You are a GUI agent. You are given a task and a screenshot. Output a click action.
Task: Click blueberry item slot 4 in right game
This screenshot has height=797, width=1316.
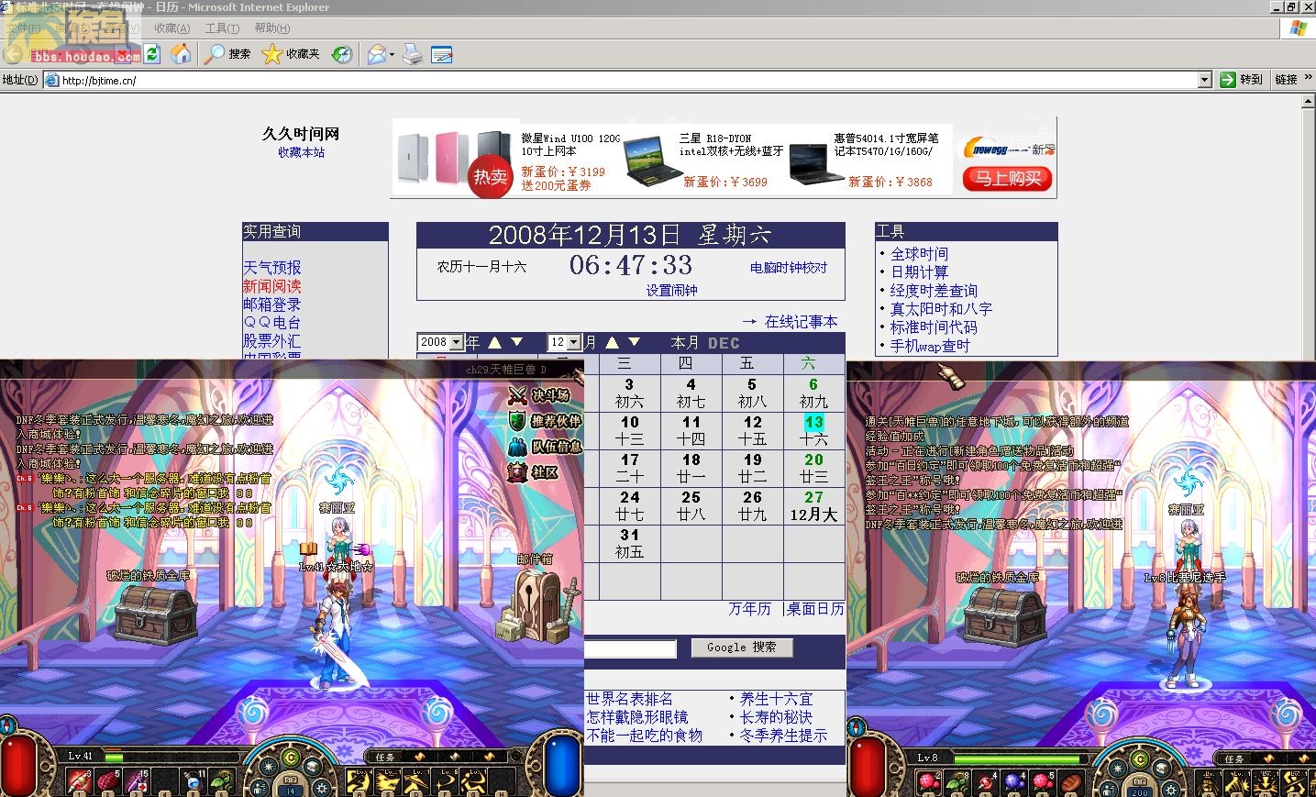pyautogui.click(x=1014, y=782)
